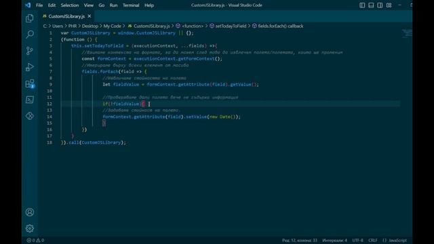Click 'new Date()' on line 14
434x244 pixels.
[222, 117]
